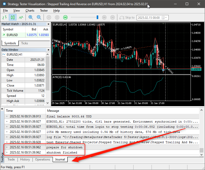Click the Journal Message column header
The image size is (205, 170).
(x=122, y=111)
